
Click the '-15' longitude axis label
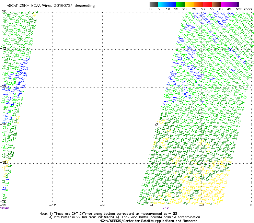pyautogui.click(x=3, y=205)
